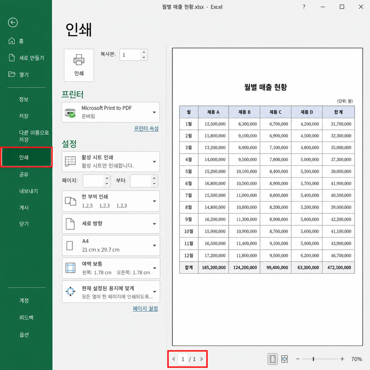Click 게시 in the sidebar

click(24, 208)
